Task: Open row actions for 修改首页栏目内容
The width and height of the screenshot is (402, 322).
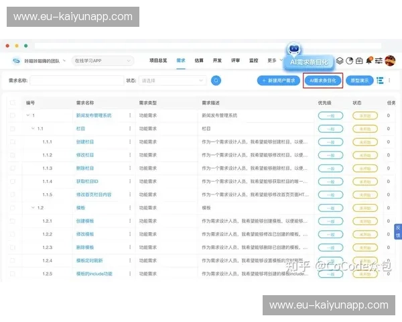Action: (x=130, y=195)
